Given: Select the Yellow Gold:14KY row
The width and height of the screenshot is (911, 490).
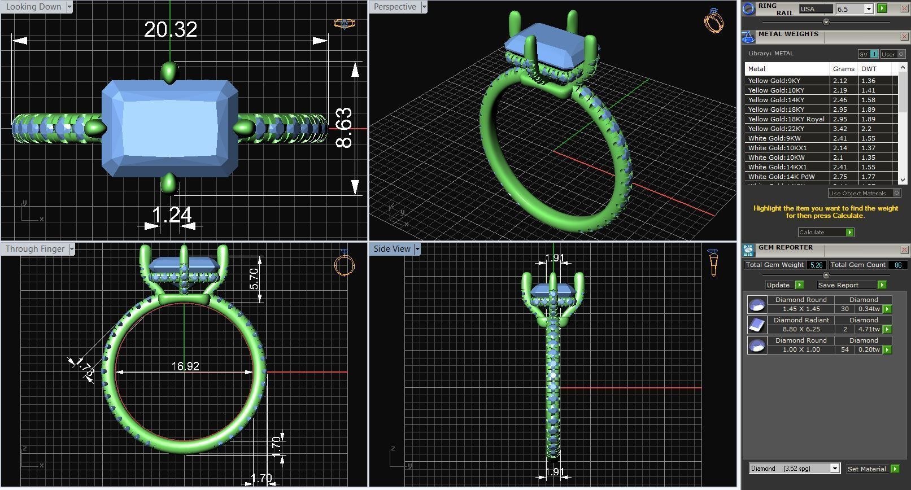Looking at the screenshot, I should (821, 100).
